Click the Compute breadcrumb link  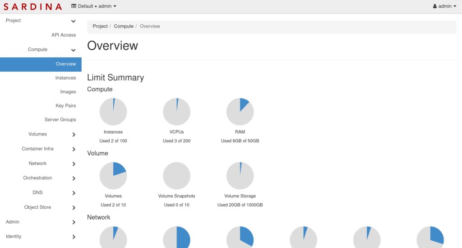coord(124,26)
